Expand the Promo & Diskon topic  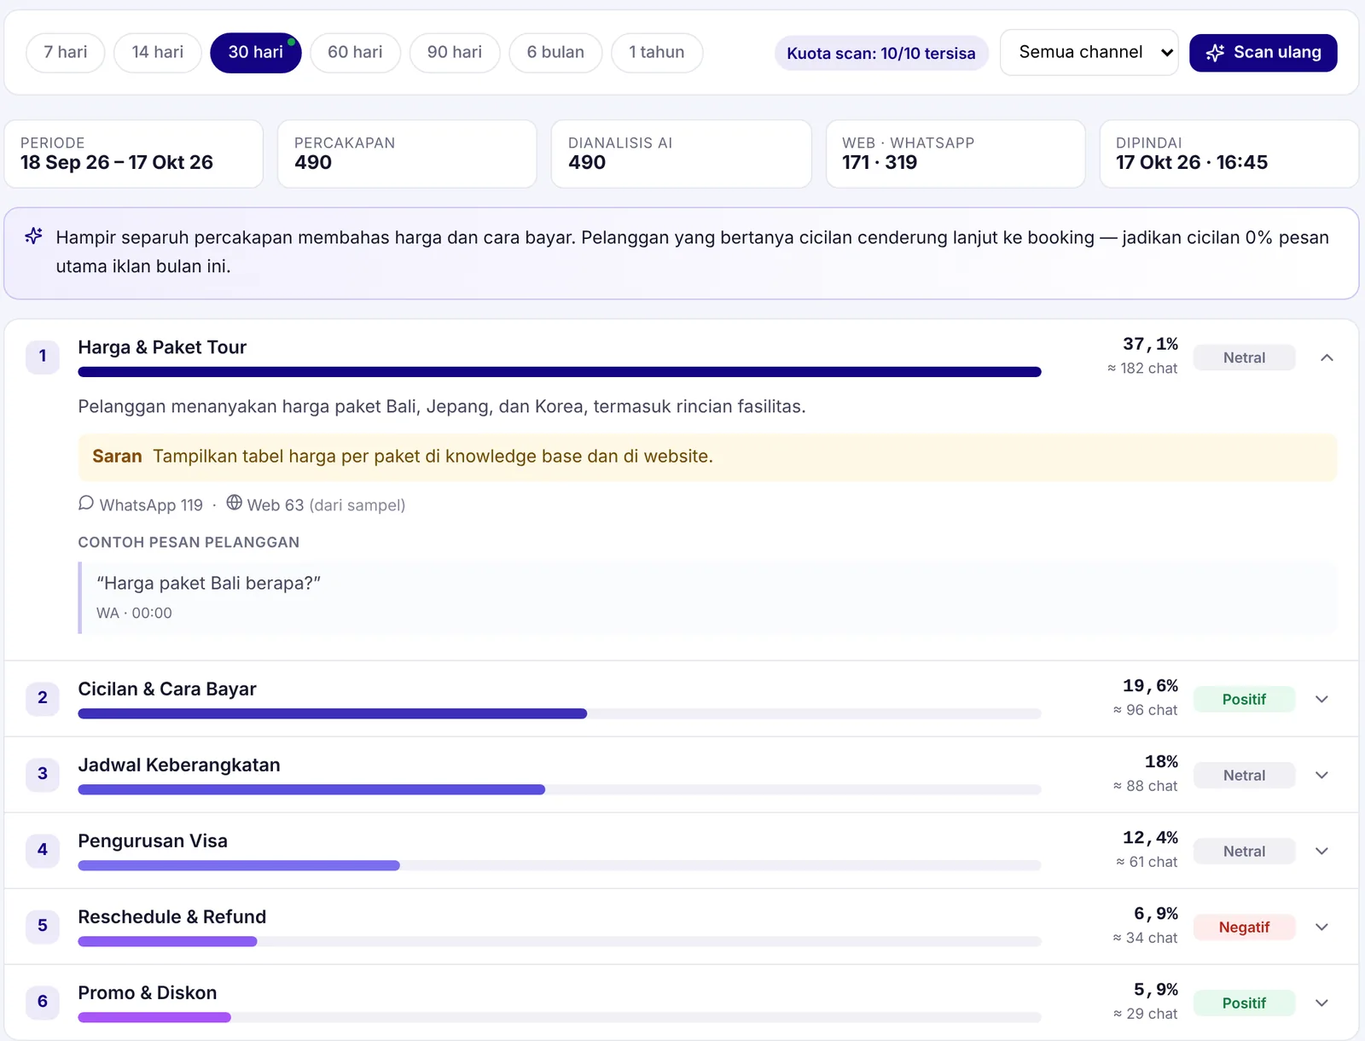coord(1321,1003)
